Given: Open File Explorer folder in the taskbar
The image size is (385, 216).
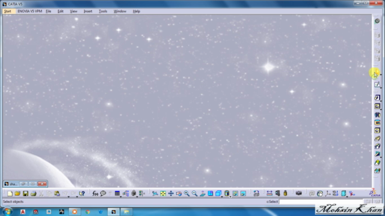Looking at the screenshot, I should point(126,212).
